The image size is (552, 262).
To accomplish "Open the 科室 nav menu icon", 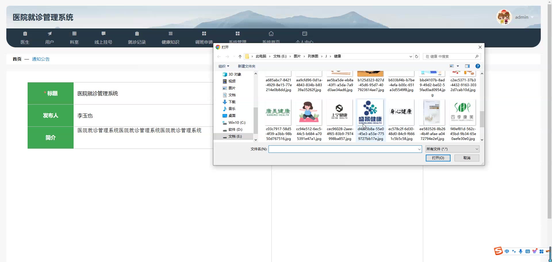I will click(x=74, y=34).
